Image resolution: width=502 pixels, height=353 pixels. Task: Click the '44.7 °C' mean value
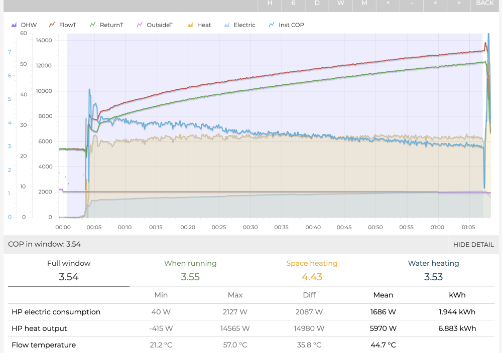click(x=383, y=345)
